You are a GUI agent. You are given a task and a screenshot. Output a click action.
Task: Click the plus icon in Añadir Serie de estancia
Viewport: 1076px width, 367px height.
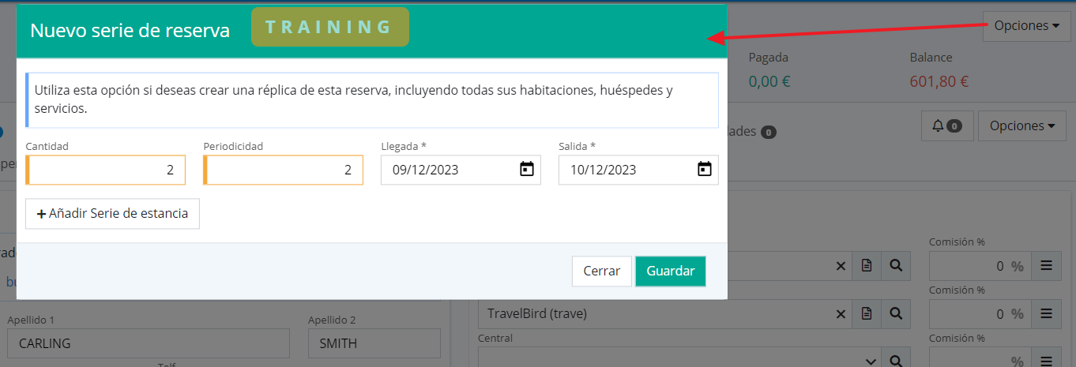click(x=41, y=214)
